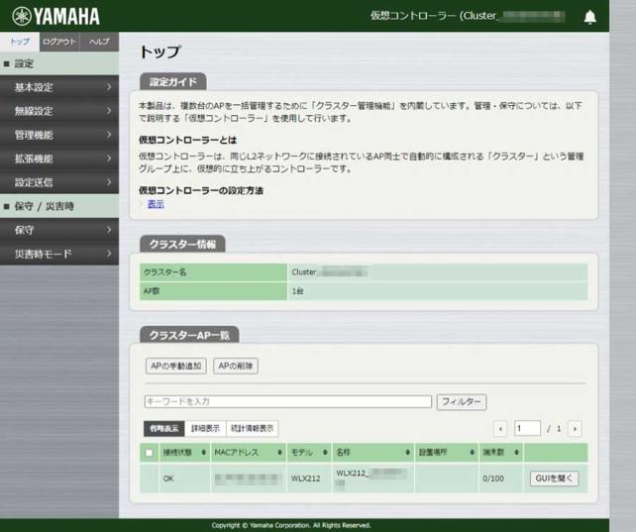
Task: Click the 基本設定 chevron arrow
Action: 109,87
